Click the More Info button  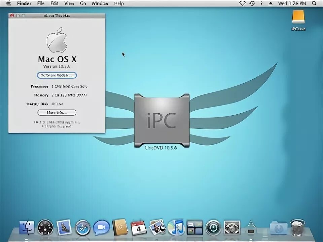[57, 113]
